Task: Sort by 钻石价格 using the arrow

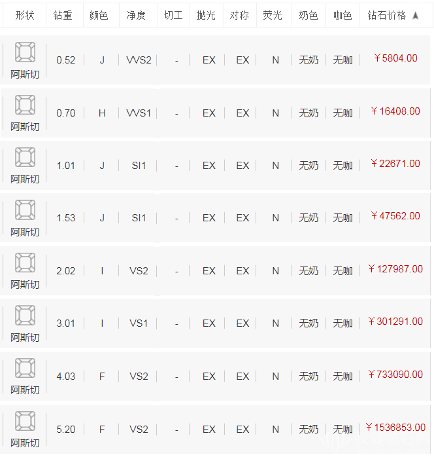Action: pyautogui.click(x=415, y=16)
